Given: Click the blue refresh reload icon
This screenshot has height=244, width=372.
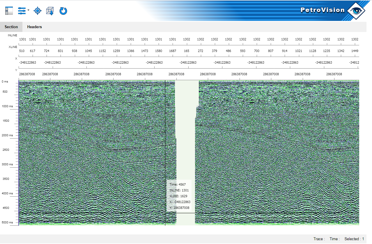Looking at the screenshot, I should point(63,11).
